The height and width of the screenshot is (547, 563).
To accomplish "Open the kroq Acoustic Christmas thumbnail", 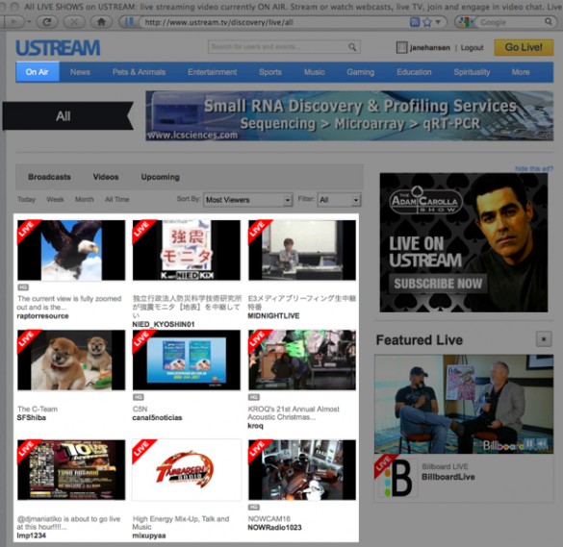I will tap(302, 361).
